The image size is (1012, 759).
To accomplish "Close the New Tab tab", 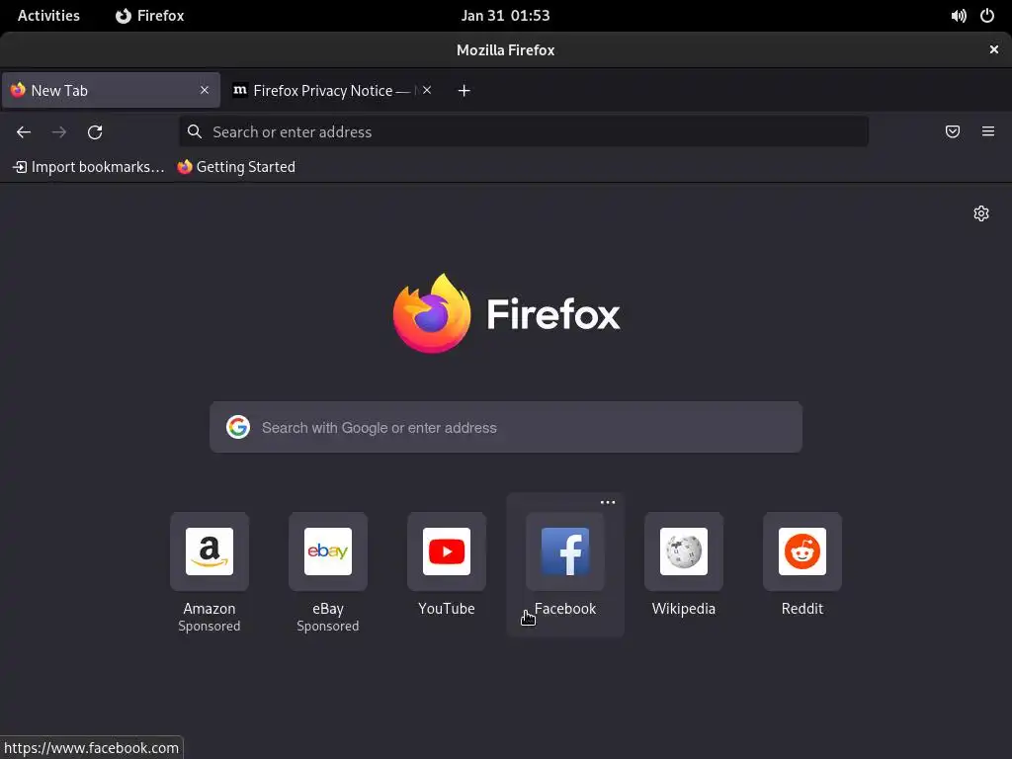I will point(205,90).
